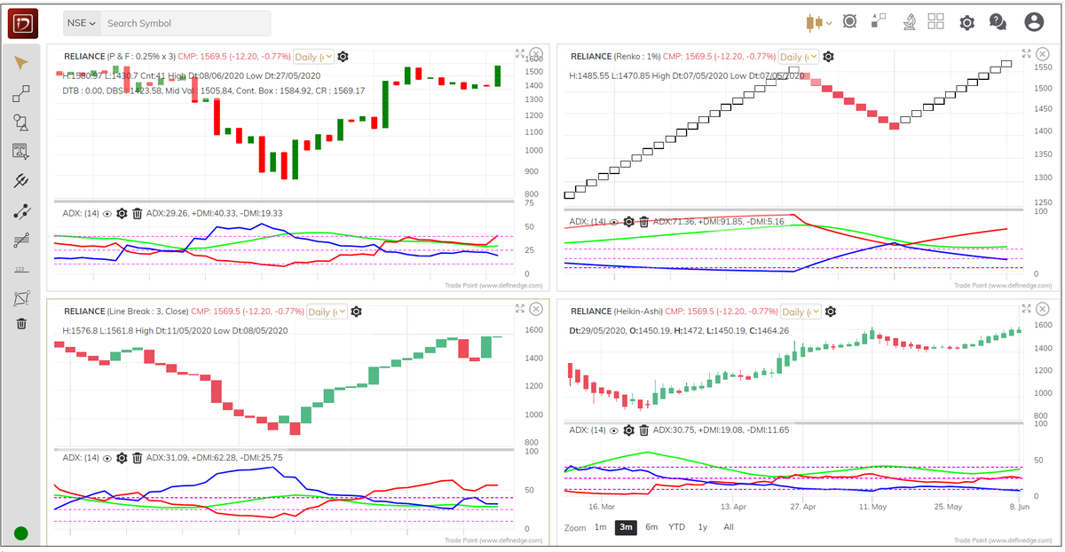Open Daily timeframe dropdown on P&F chart
Viewport: 1065px width, 552px height.
click(314, 56)
